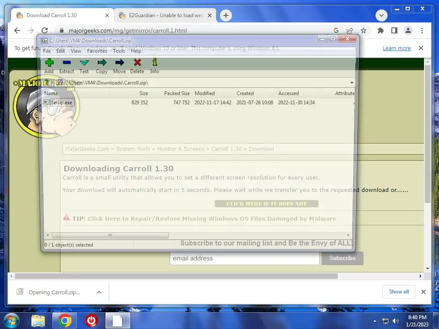Open the Chrome three-dot menu
This screenshot has width=439, height=329.
422,30
